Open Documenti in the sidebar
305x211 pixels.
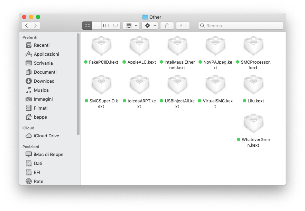pyautogui.click(x=45, y=72)
